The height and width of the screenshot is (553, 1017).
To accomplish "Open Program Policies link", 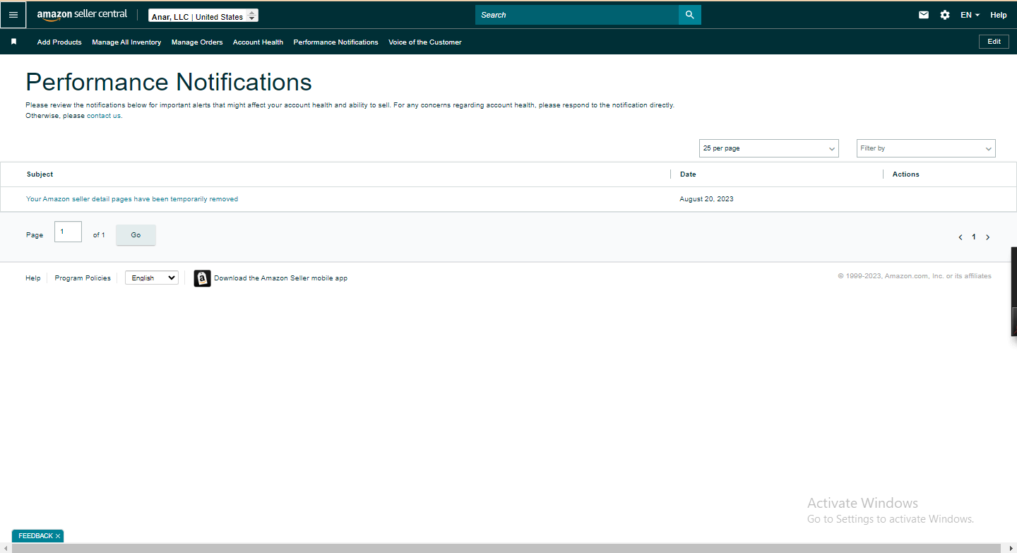I will 83,278.
